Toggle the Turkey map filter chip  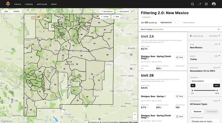pos(105,17)
